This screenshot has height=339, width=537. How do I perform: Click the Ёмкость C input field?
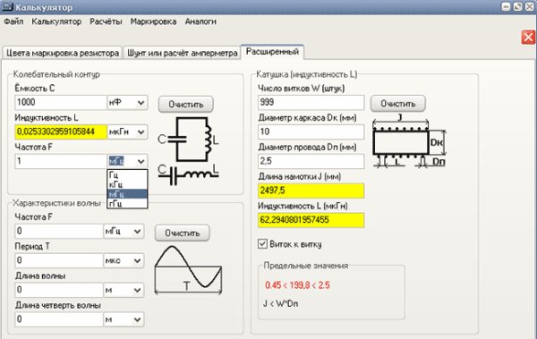point(61,102)
